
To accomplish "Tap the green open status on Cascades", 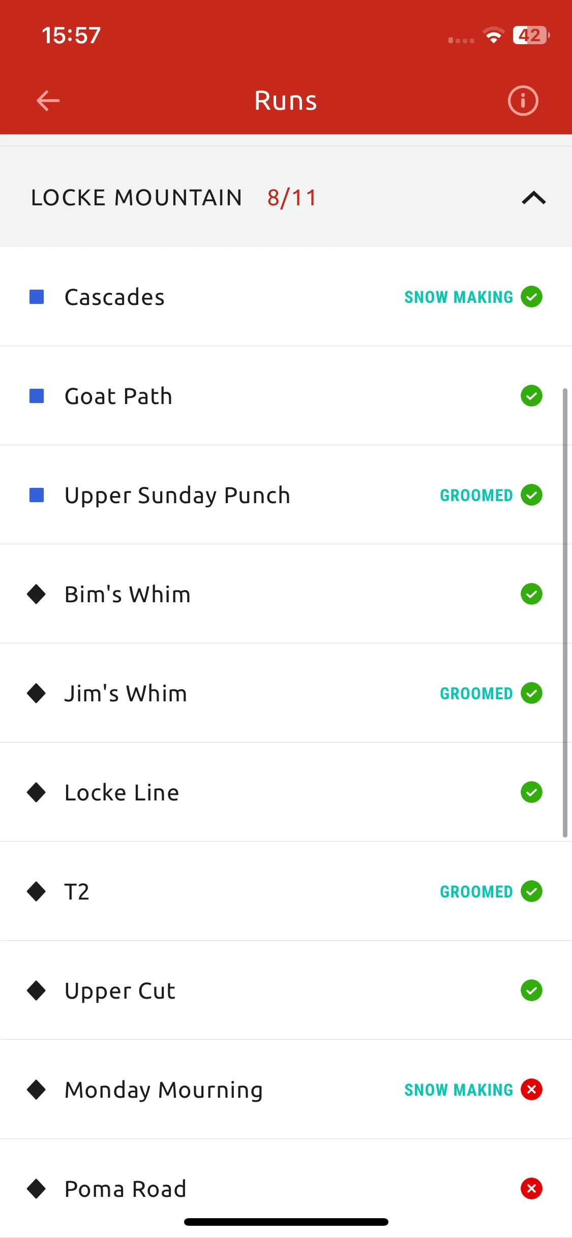I will 531,297.
